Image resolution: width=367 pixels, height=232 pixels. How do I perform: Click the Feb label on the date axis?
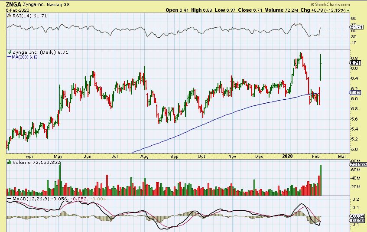316,156
